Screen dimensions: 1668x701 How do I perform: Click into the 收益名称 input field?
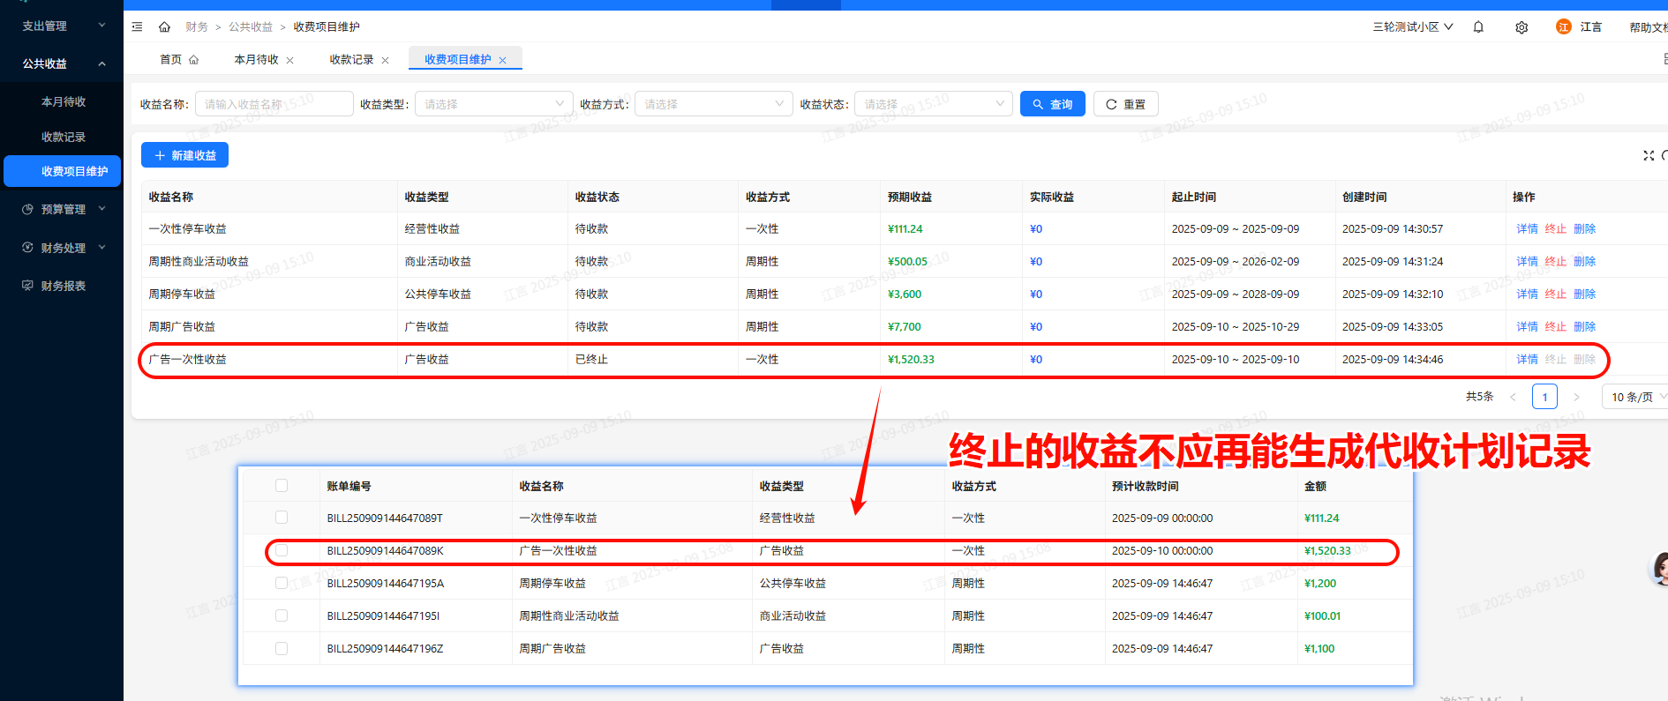click(274, 104)
